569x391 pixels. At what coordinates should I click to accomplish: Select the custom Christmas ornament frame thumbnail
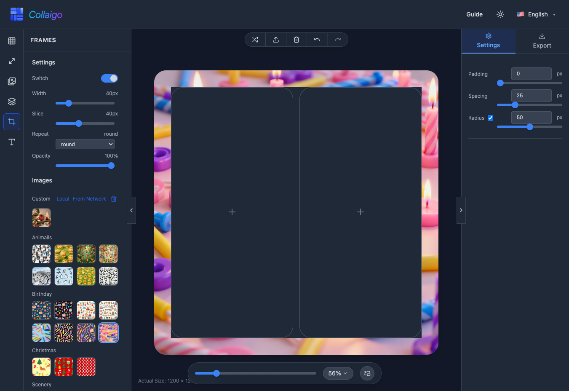click(41, 218)
